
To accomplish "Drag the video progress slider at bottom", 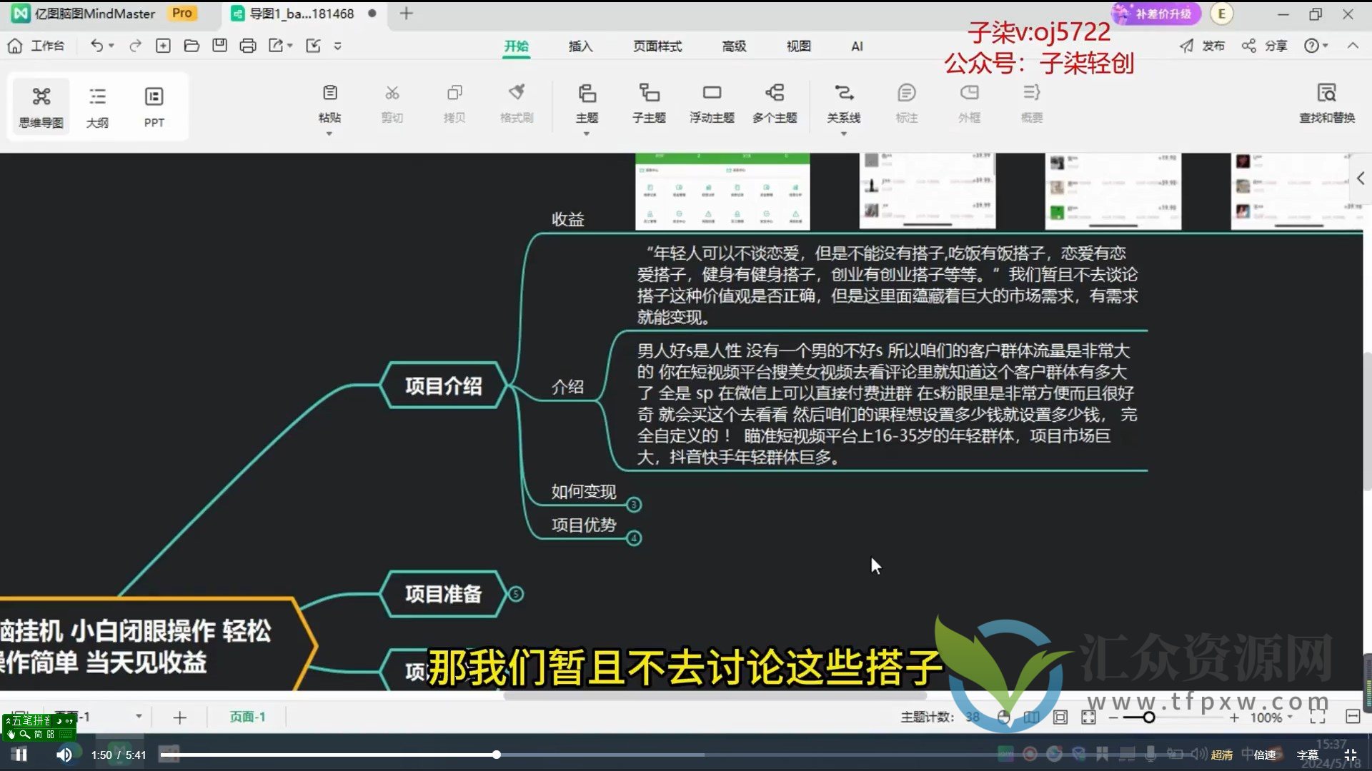I will 496,754.
